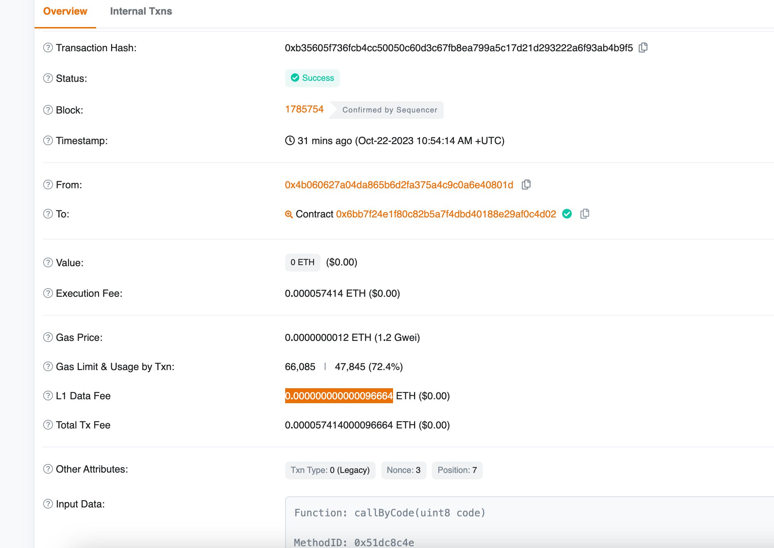Open the From address 0x4b06...801d
Viewport: 774px width, 548px height.
(x=399, y=185)
